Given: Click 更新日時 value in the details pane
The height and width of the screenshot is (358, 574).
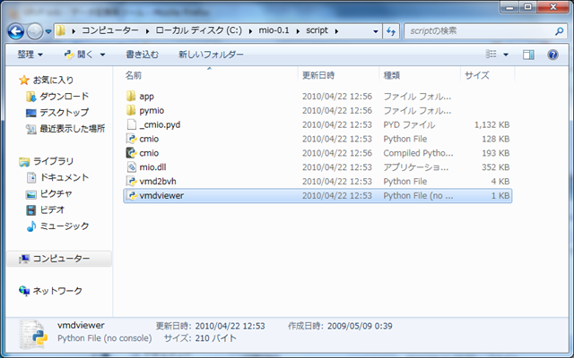Looking at the screenshot, I should tap(230, 326).
